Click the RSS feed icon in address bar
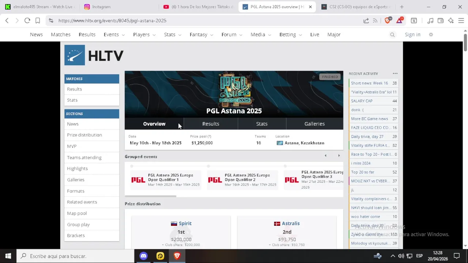The height and width of the screenshot is (263, 468). 375,20
